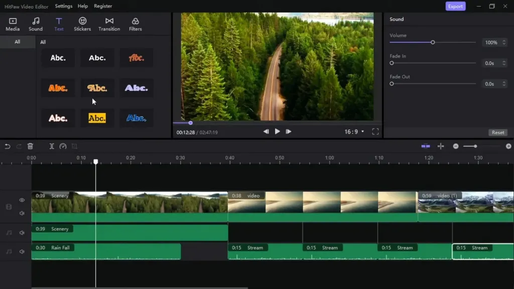Click the Reset button in Sound panel
This screenshot has width=514, height=289.
[497, 132]
